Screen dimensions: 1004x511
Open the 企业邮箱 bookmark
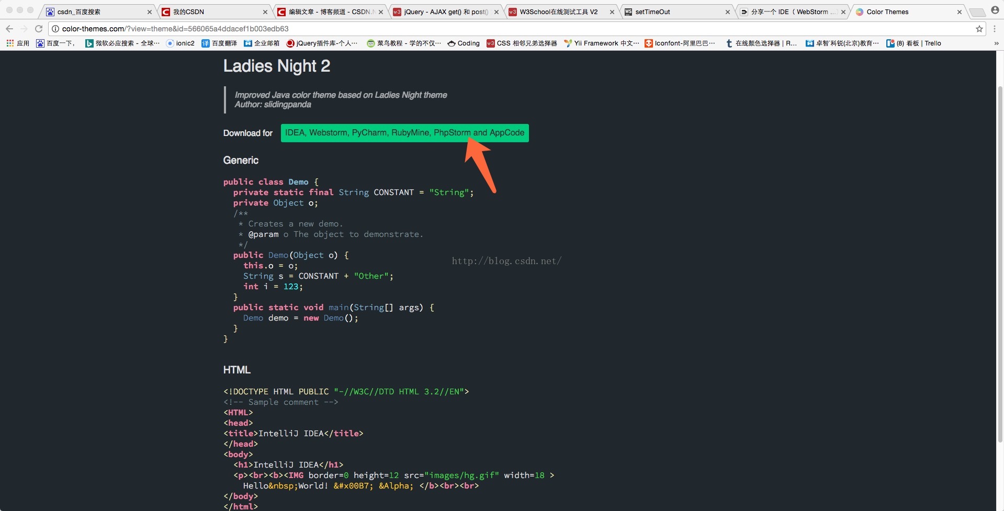262,43
